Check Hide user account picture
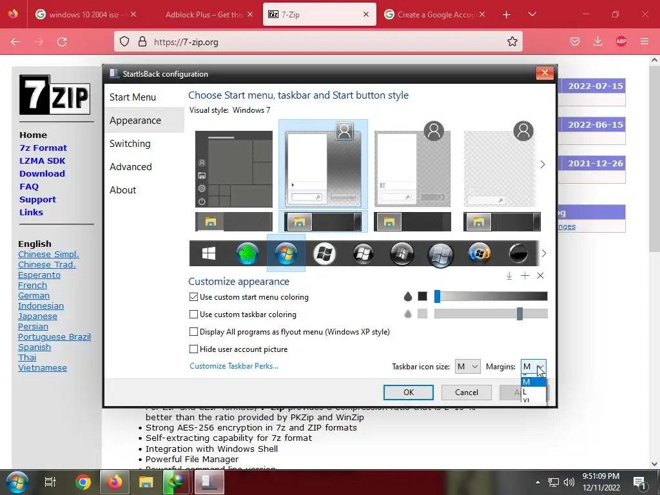Image resolution: width=660 pixels, height=495 pixels. tap(193, 349)
